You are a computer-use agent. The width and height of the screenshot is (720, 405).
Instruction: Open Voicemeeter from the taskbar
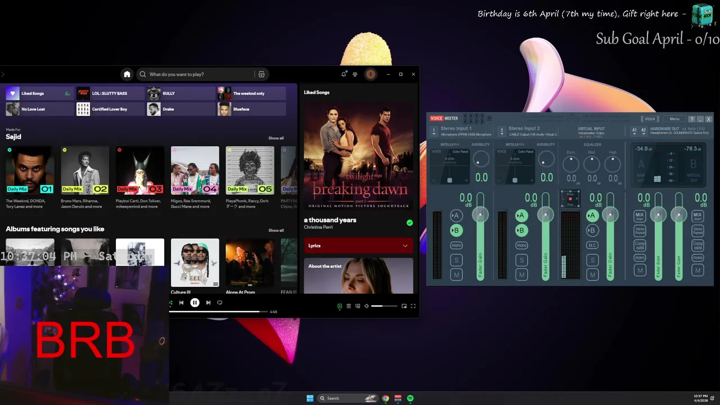(398, 398)
